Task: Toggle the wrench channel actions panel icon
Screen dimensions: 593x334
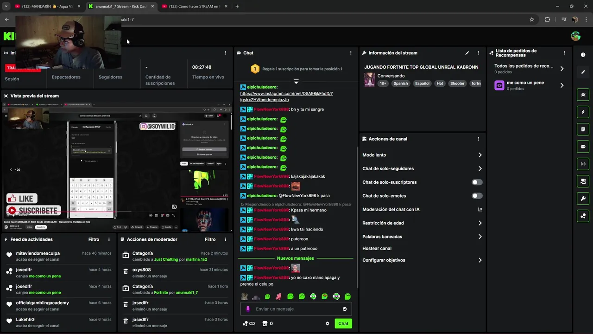Action: (x=583, y=199)
